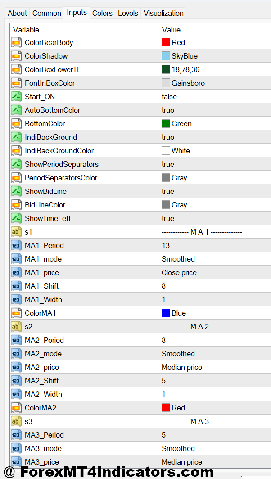This screenshot has width=271, height=479.
Task: Toggle the ShowTimeLeft true value
Action: coord(168,218)
